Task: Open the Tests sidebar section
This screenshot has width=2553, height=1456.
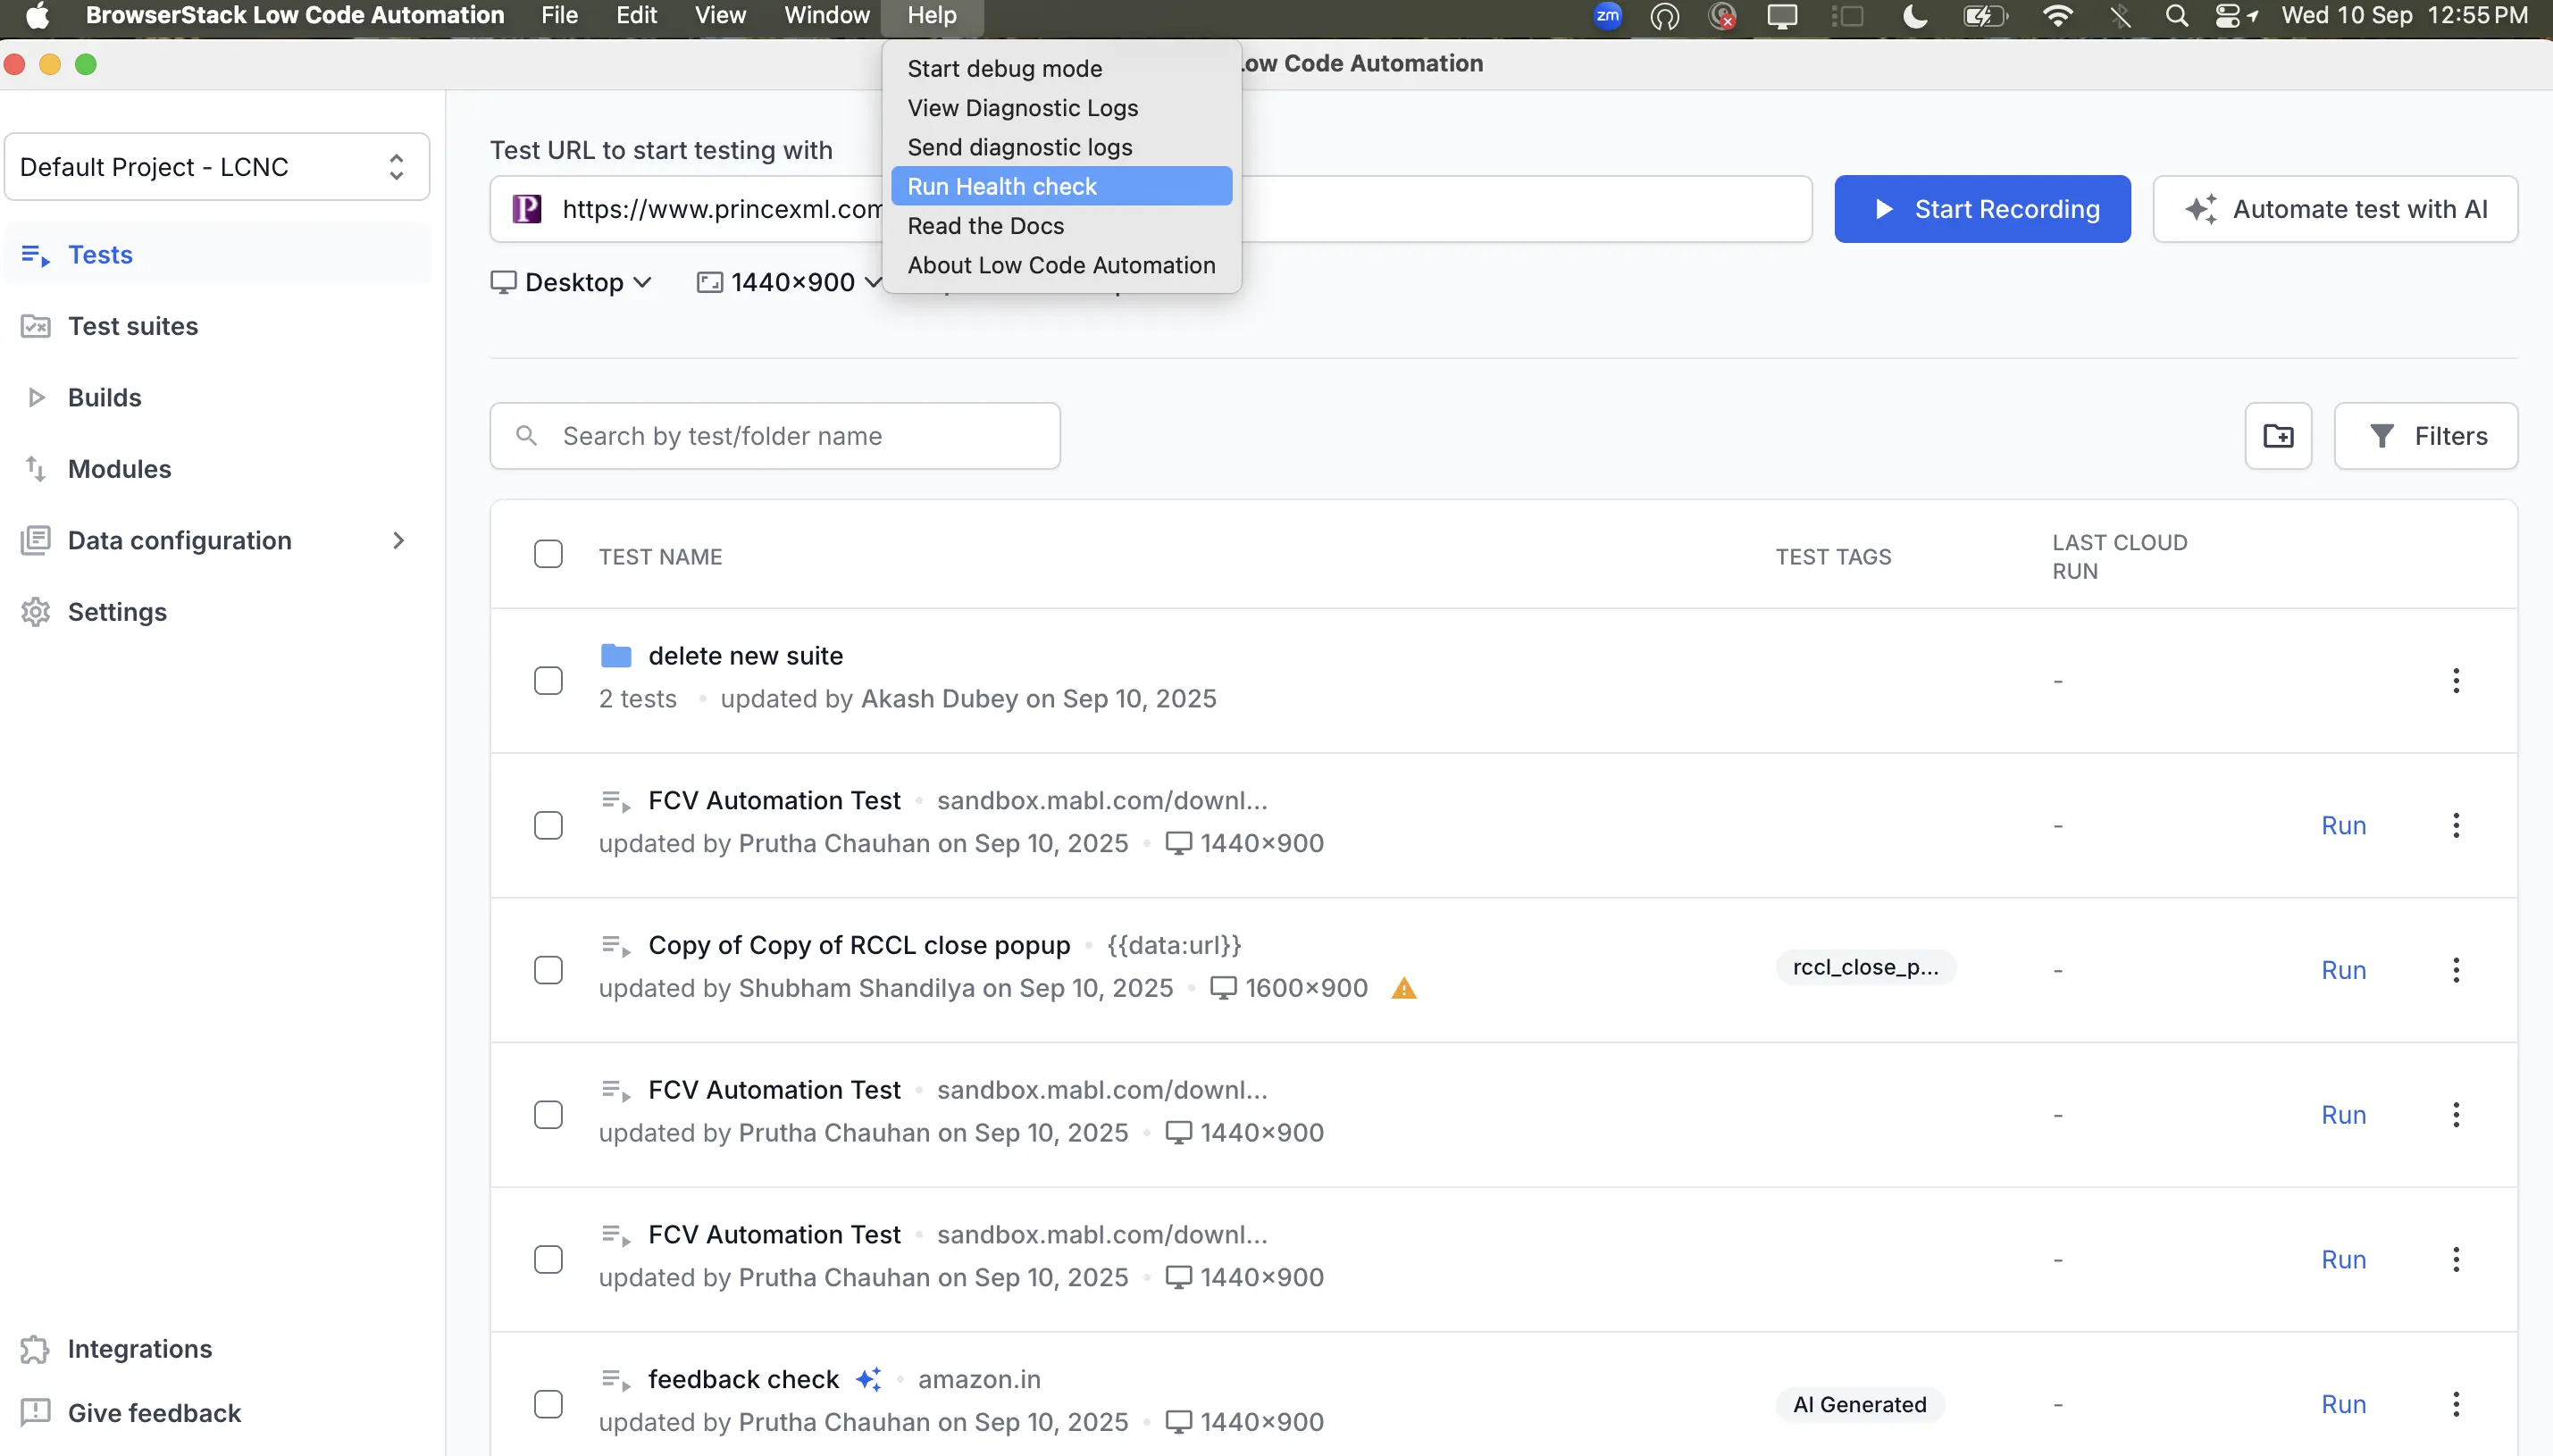Action: [x=218, y=254]
